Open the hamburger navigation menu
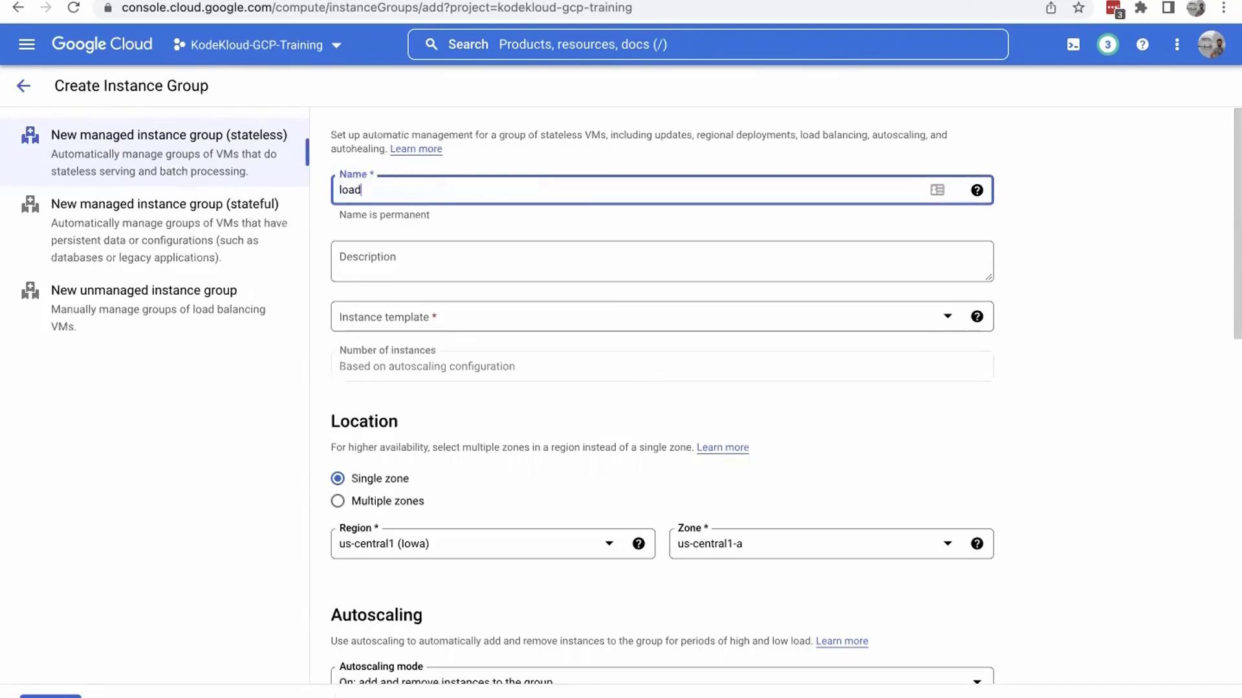 [x=27, y=44]
